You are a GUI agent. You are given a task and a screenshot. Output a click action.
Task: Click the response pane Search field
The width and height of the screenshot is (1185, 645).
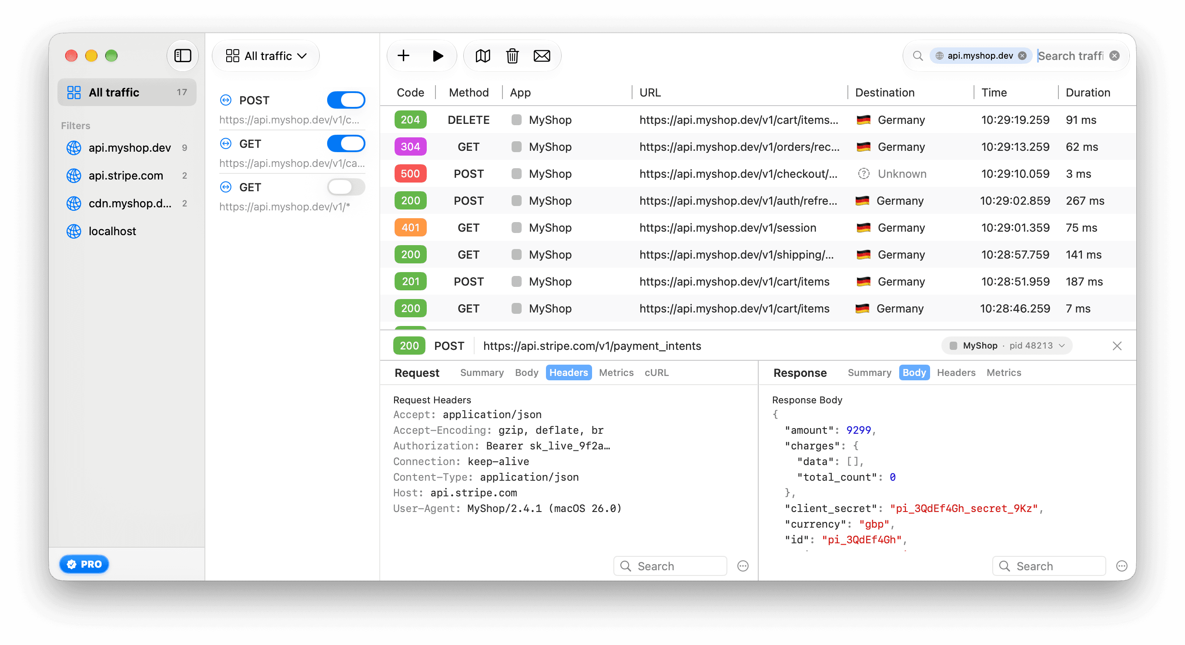pyautogui.click(x=1049, y=566)
